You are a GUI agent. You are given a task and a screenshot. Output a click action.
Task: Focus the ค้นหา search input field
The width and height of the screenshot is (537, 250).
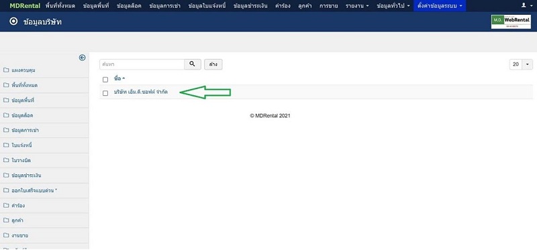tap(142, 64)
